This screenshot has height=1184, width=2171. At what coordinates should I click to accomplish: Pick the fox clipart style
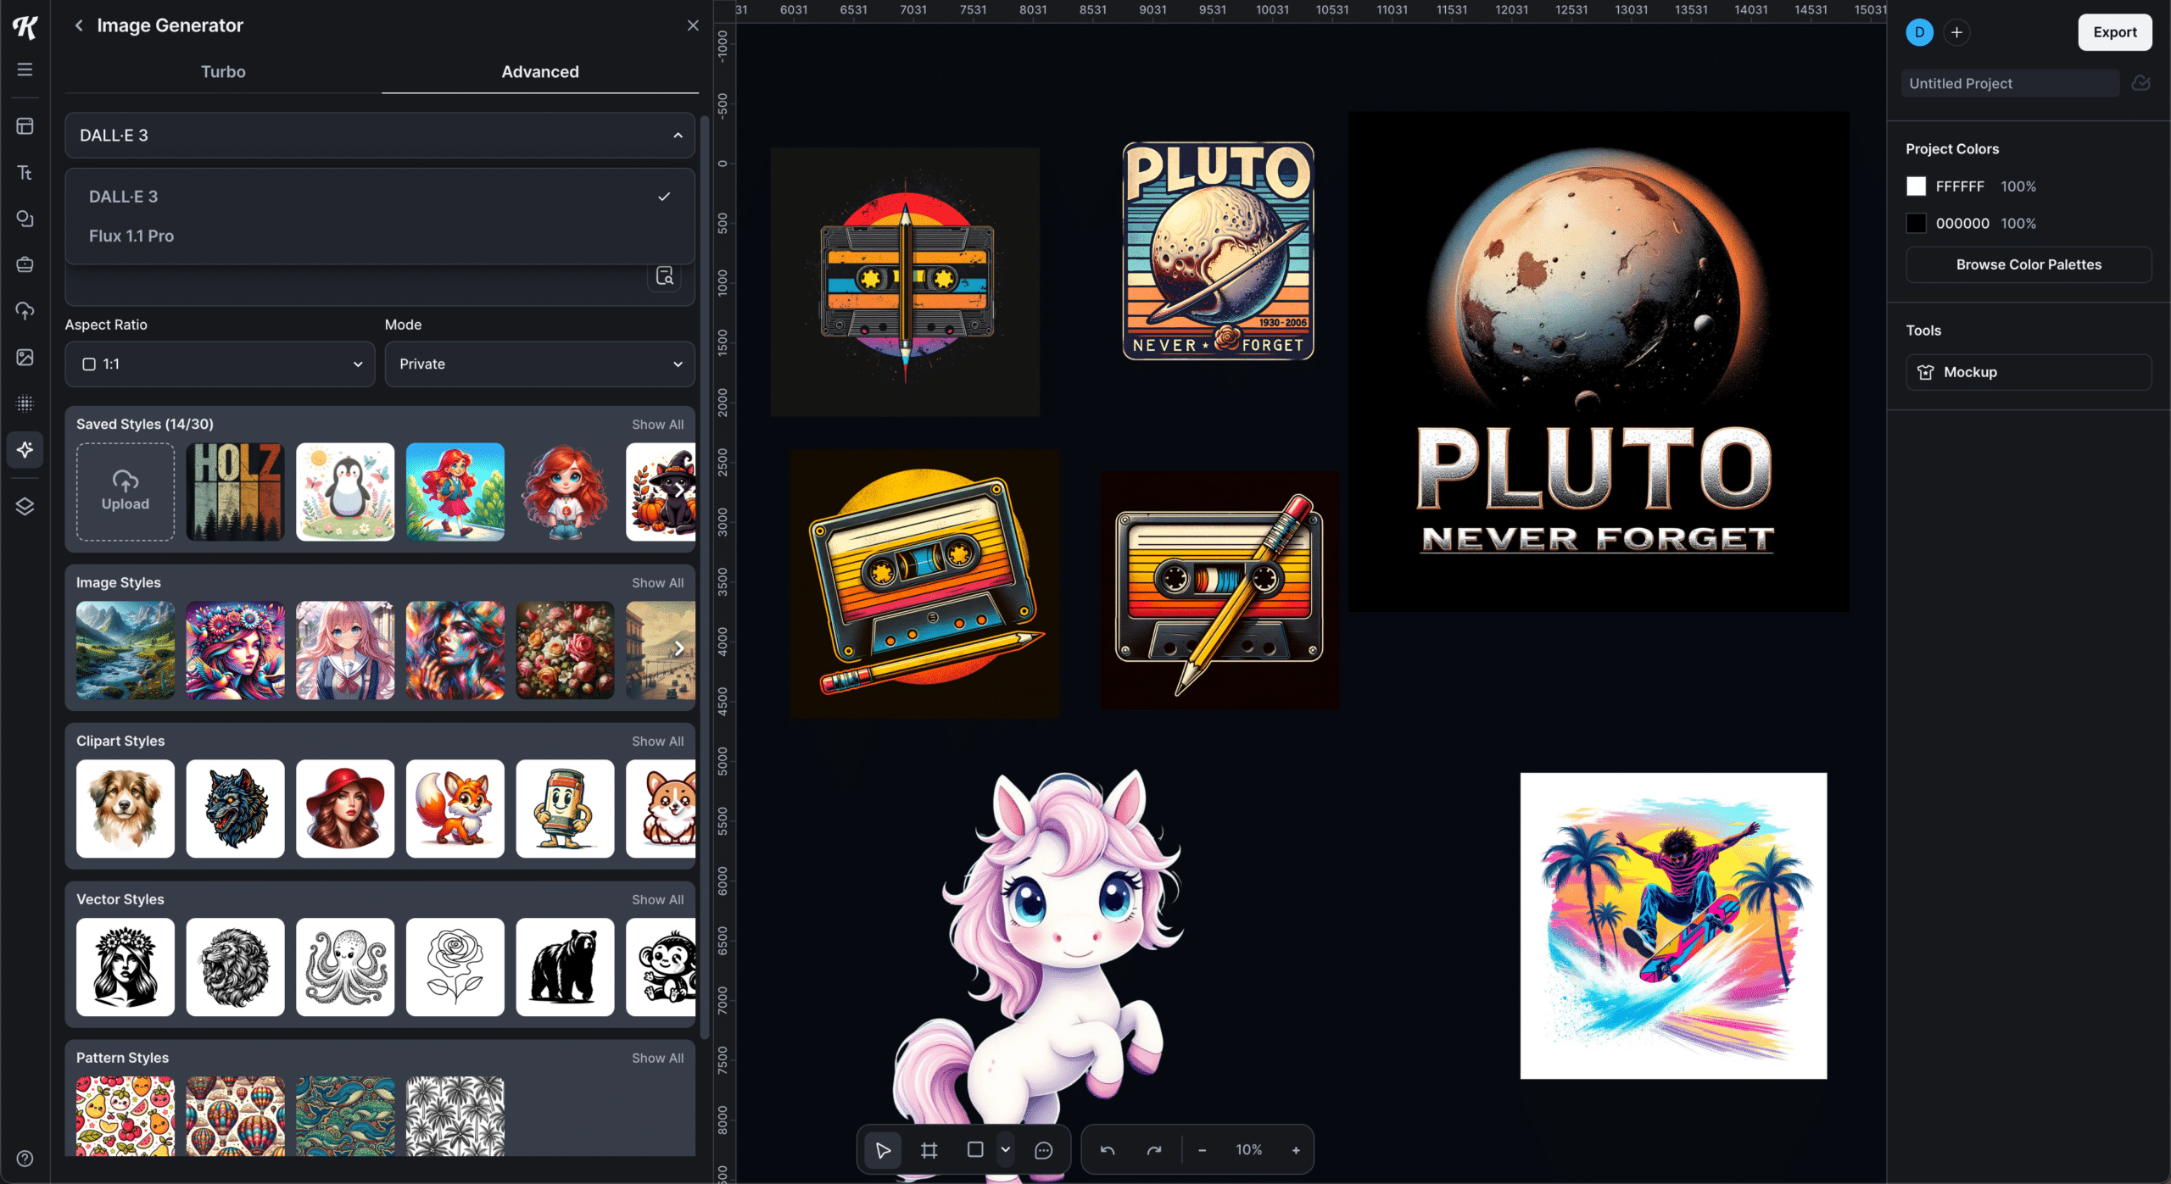coord(455,809)
